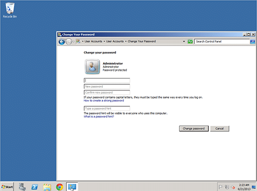The width and height of the screenshot is (257, 191).
Task: Click the Change Your Password title icon
Action: tap(60, 34)
